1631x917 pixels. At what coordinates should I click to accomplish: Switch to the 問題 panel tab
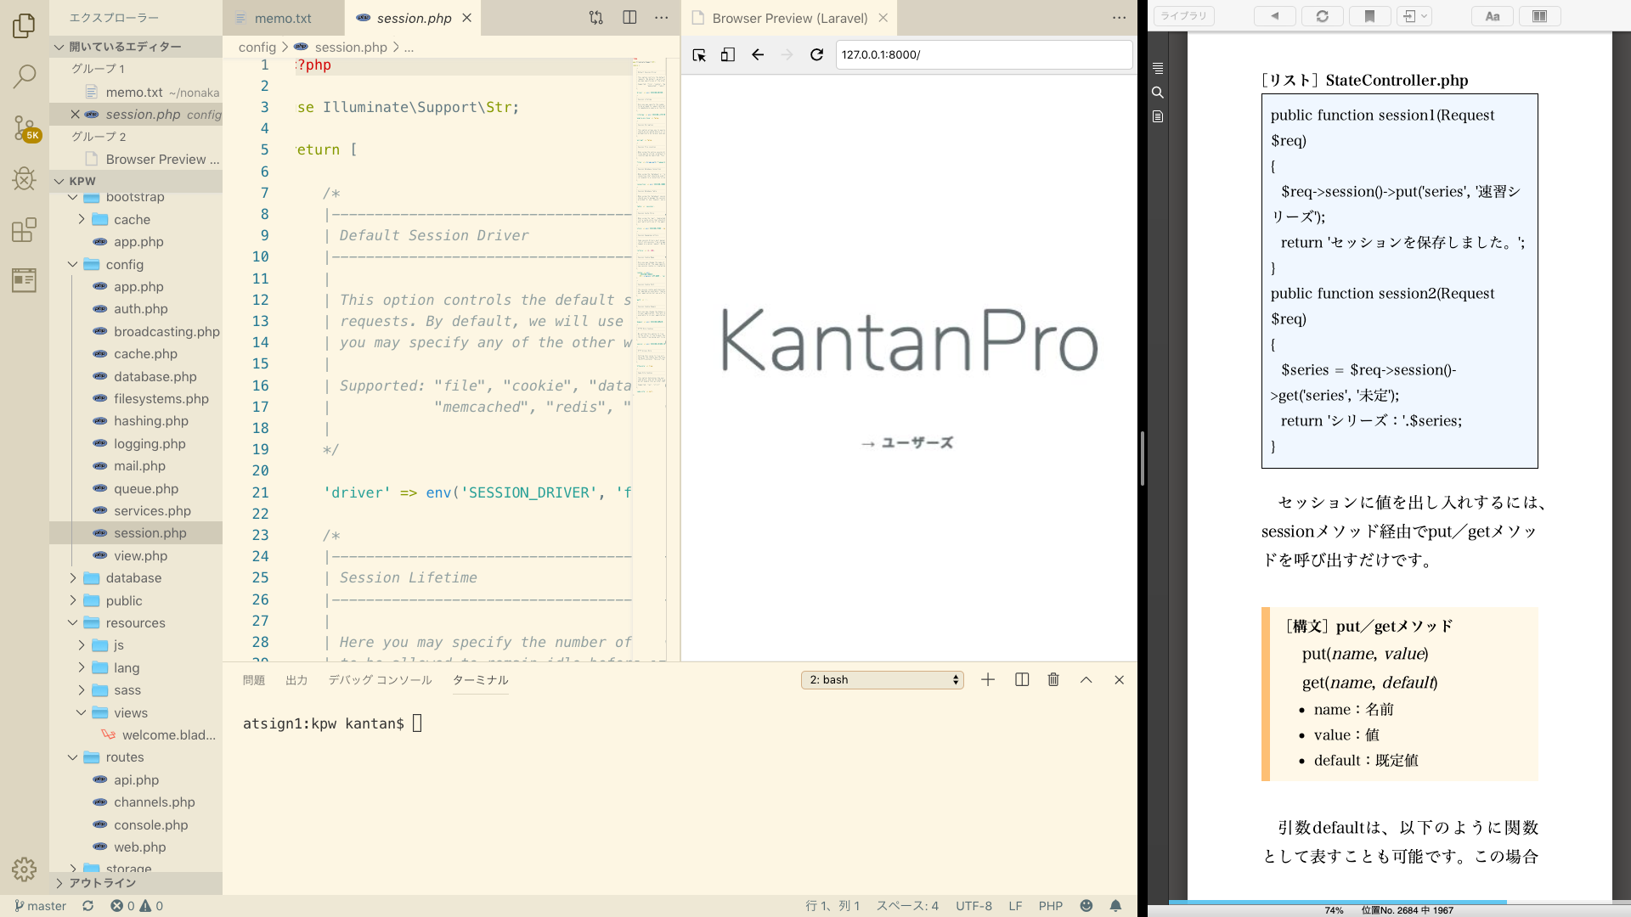pyautogui.click(x=254, y=679)
